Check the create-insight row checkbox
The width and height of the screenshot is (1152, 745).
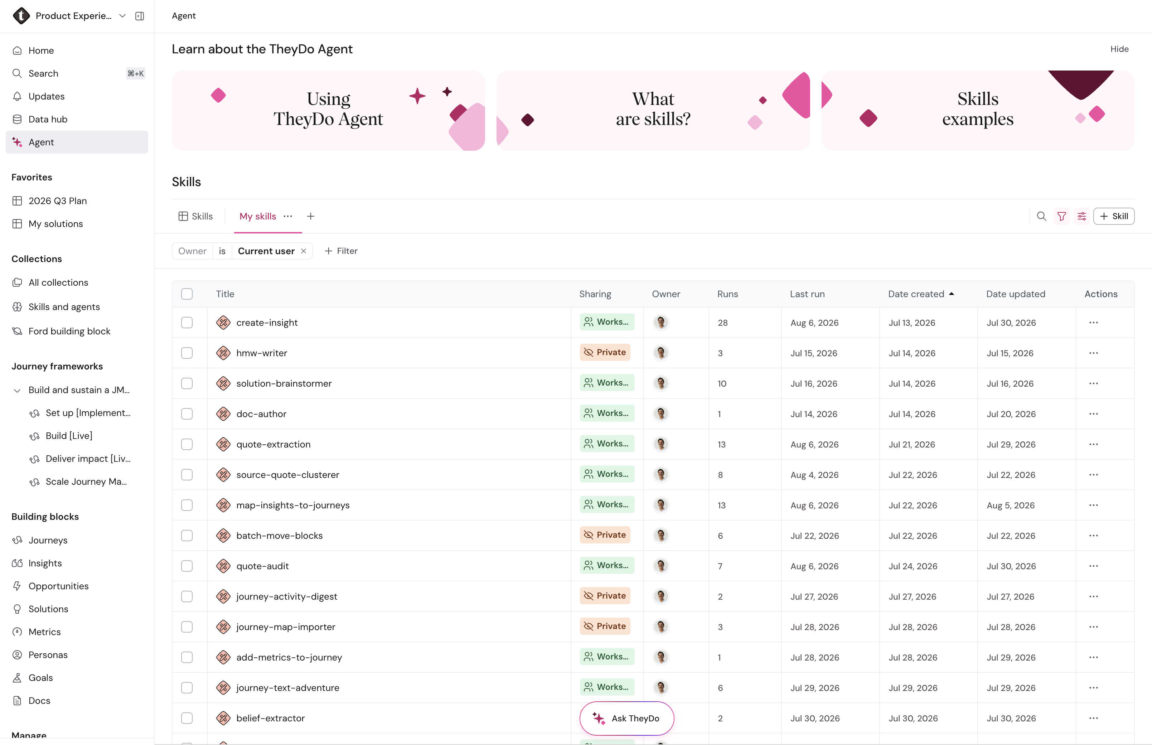[187, 323]
